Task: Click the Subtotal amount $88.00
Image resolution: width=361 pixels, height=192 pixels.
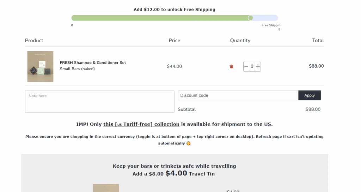Action: (x=313, y=110)
